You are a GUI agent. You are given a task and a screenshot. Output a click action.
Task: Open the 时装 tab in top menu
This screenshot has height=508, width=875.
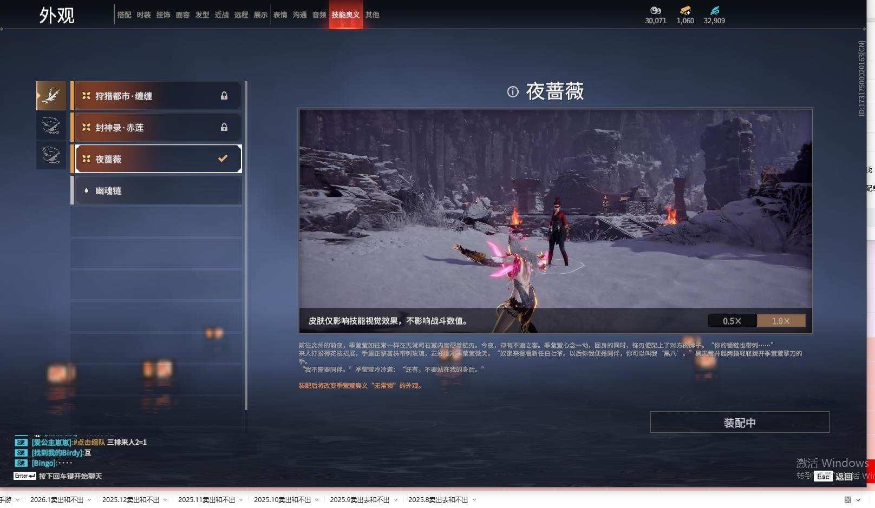144,15
